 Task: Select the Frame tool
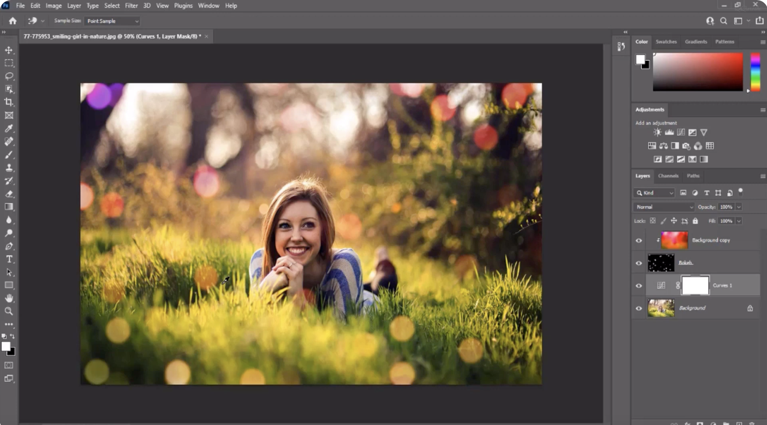tap(9, 116)
